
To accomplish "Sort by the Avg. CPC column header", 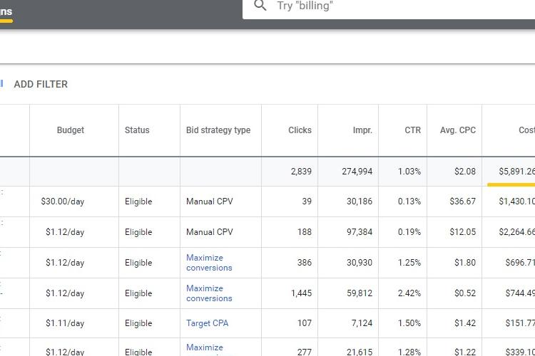I will (x=457, y=130).
